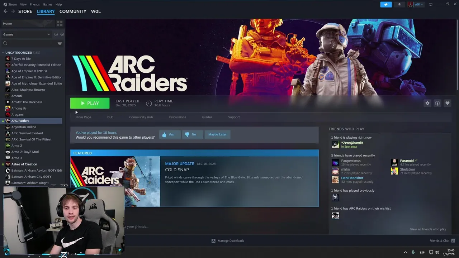Open Community Hub link

(x=141, y=117)
